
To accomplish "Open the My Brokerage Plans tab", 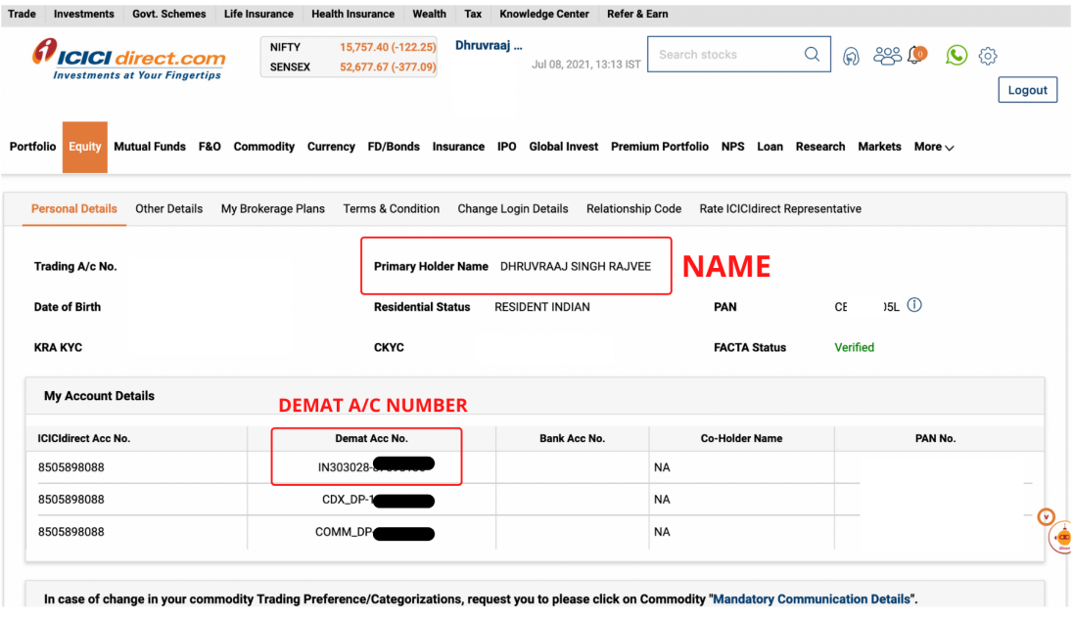I will click(272, 208).
